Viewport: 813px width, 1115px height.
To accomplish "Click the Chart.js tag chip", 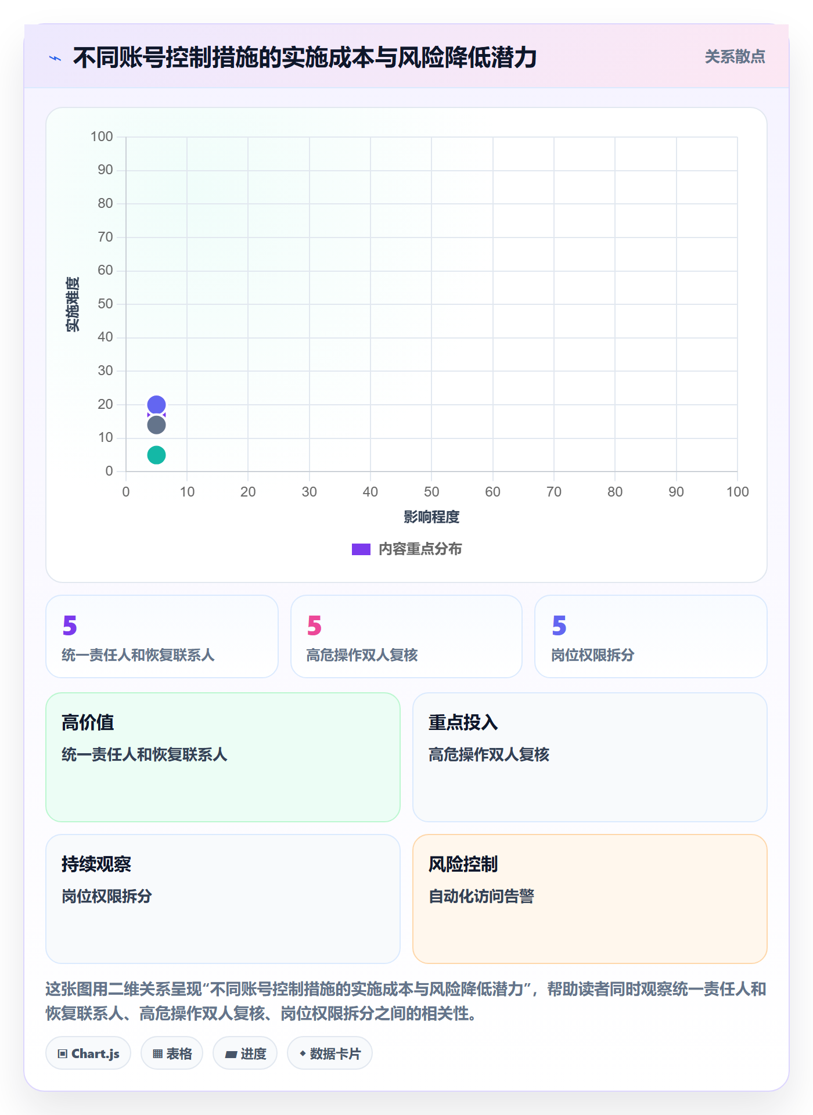I will (88, 1053).
